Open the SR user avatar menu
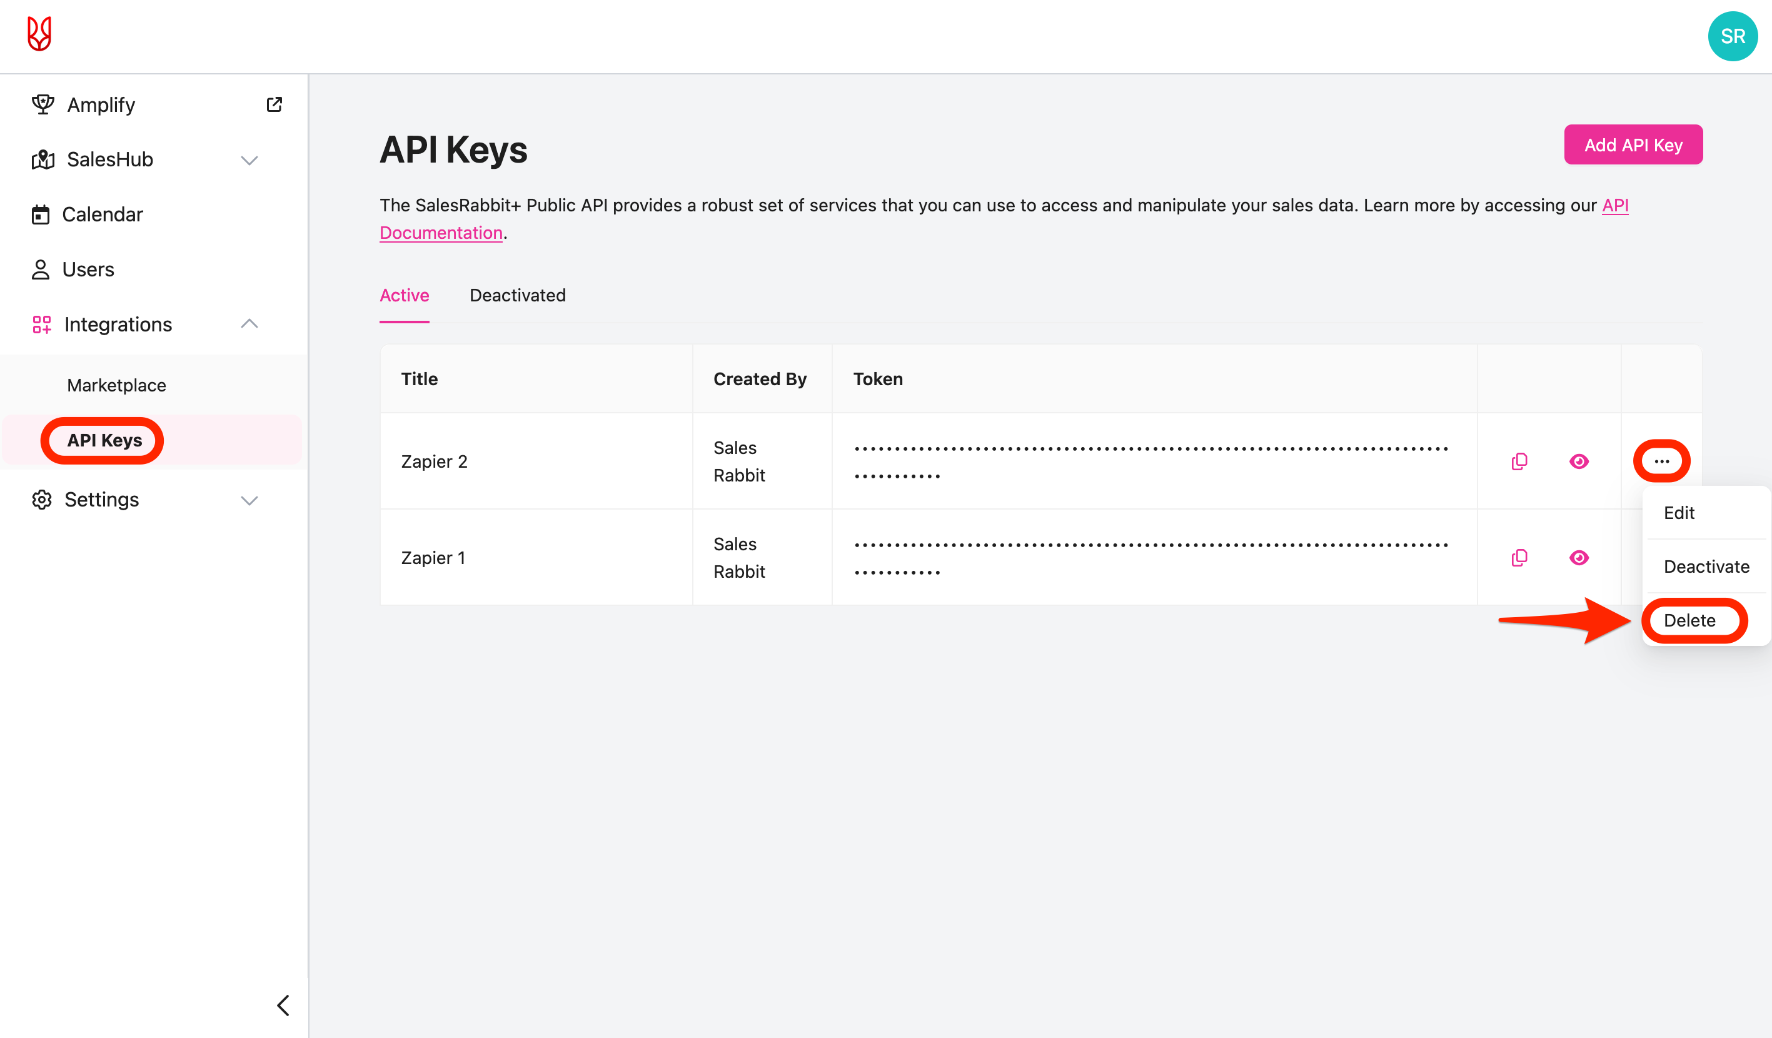 click(1732, 36)
